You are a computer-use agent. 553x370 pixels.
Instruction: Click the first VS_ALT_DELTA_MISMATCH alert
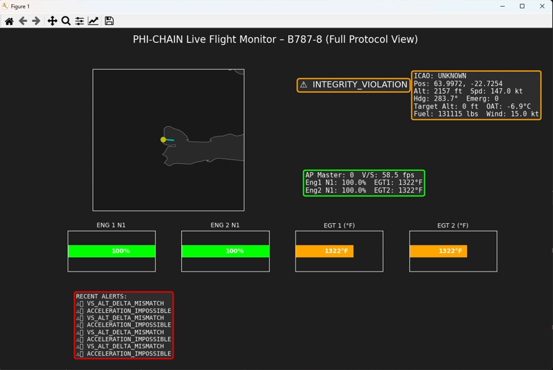click(121, 303)
